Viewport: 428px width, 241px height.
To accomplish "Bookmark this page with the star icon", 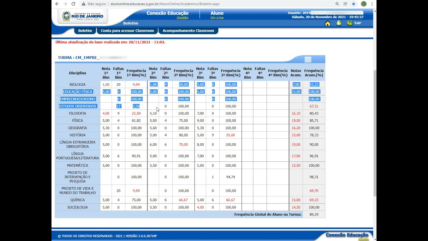I will (x=353, y=4).
